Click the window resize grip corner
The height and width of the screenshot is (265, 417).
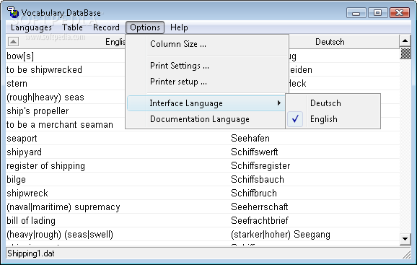407,255
